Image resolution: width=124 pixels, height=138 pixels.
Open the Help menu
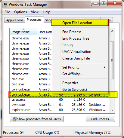(x=46, y=12)
